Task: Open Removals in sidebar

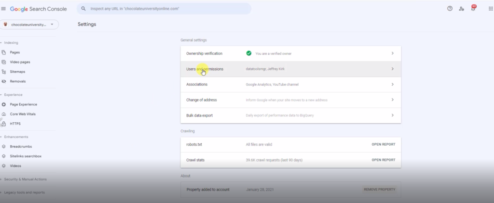Action: point(18,81)
